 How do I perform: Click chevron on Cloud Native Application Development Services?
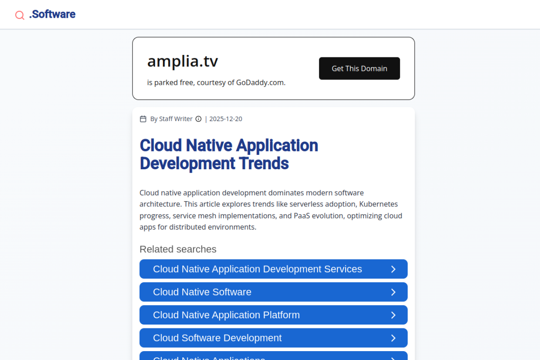point(393,269)
